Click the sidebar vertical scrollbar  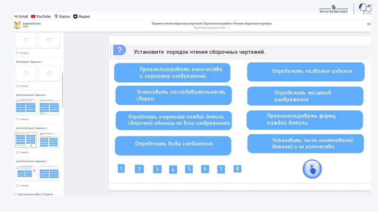click(63, 90)
